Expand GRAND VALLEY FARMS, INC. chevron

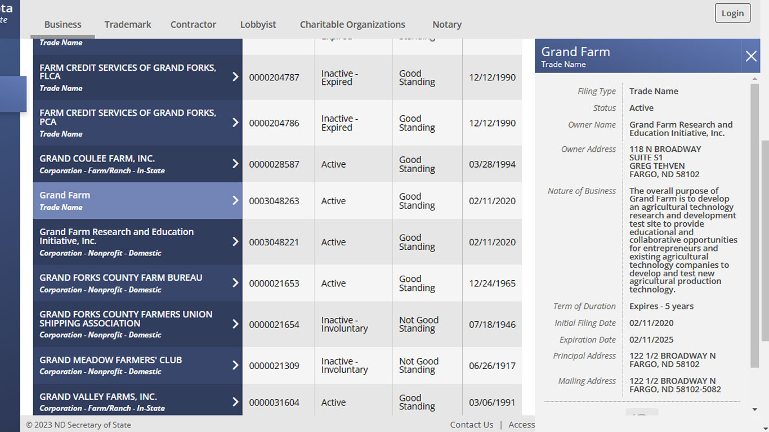236,402
